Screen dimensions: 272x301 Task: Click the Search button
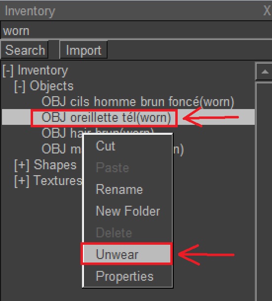point(25,50)
